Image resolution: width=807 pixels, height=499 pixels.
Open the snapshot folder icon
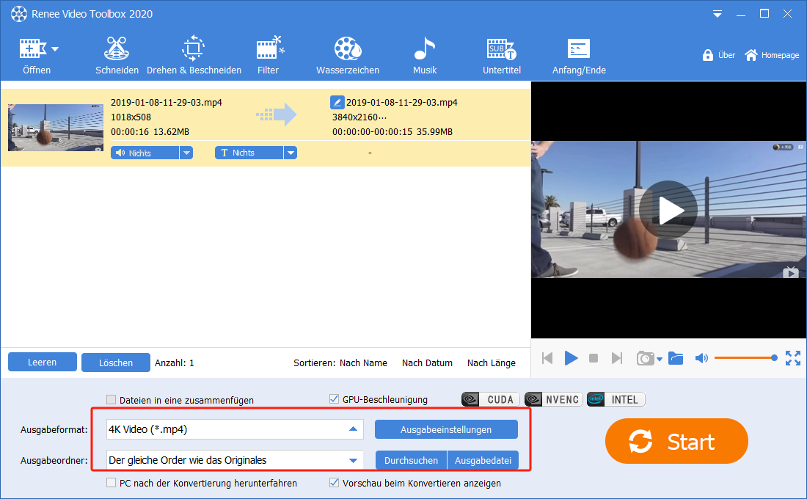pos(676,358)
